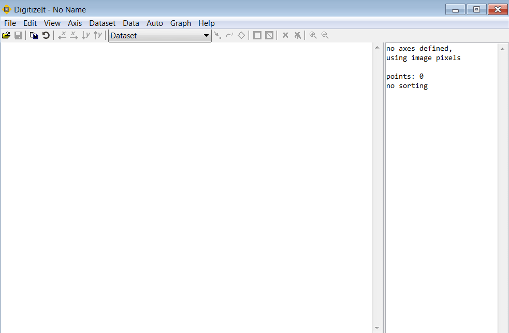The width and height of the screenshot is (509, 333).
Task: Set the X axis maximum point
Action: (74, 35)
